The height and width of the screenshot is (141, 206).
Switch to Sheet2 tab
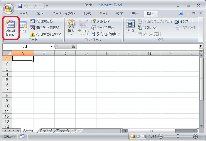(x=46, y=131)
